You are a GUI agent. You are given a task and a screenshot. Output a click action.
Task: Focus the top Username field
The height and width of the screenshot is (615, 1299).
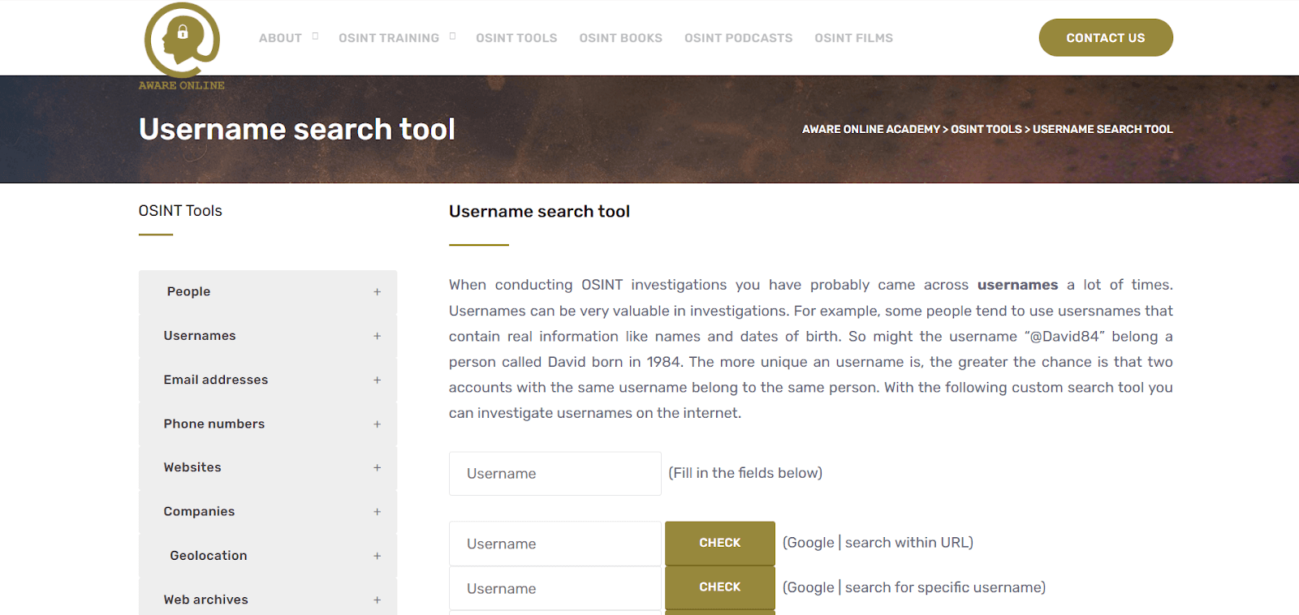click(555, 474)
